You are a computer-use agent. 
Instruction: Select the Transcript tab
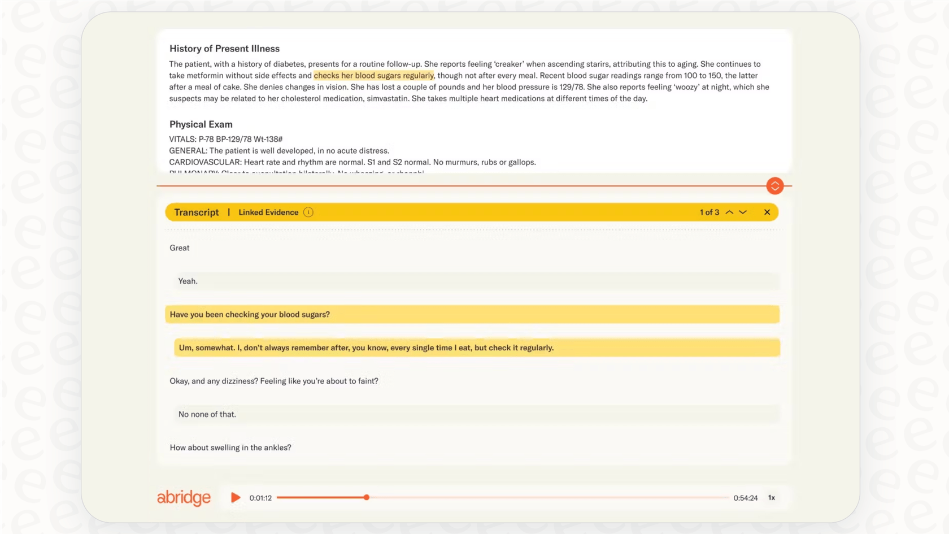196,212
